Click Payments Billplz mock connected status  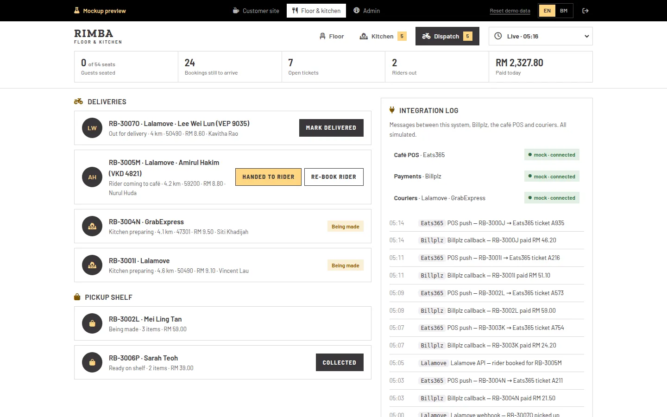click(x=552, y=177)
